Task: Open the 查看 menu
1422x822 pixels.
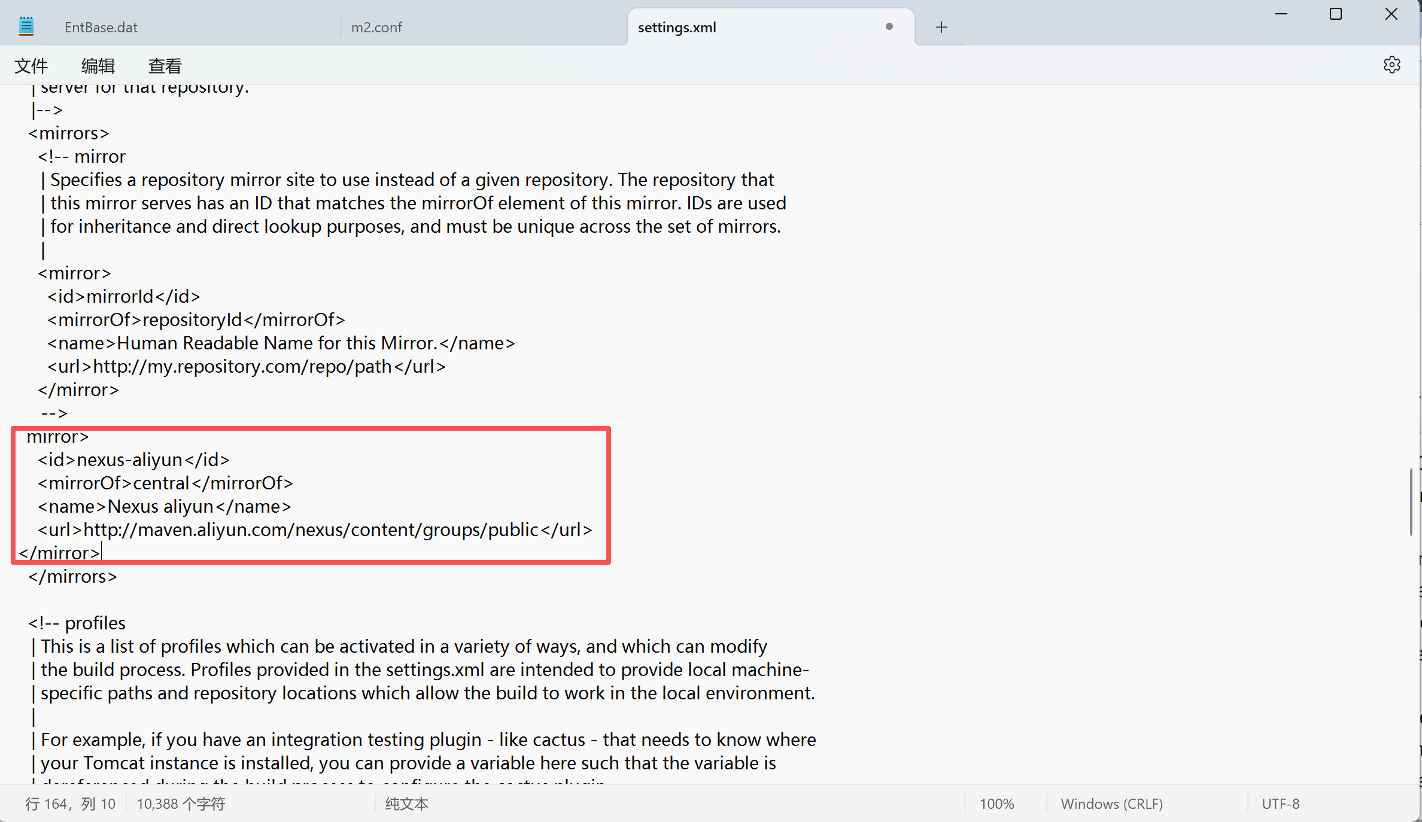Action: pyautogui.click(x=165, y=66)
